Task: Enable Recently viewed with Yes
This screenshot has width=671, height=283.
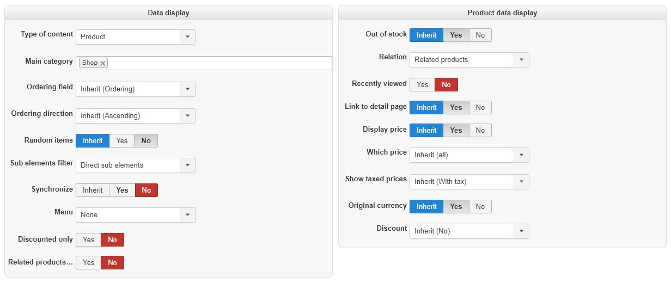Action: [422, 85]
